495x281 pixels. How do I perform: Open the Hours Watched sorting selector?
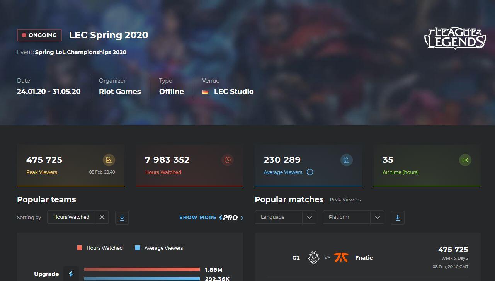click(x=71, y=217)
